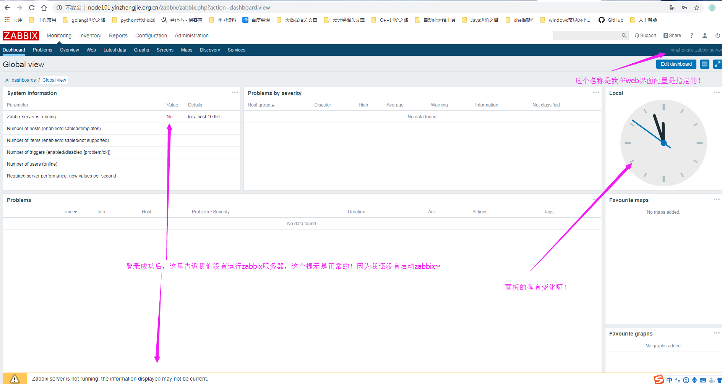Click the Share link
Image resolution: width=722 pixels, height=384 pixels.
tap(672, 35)
